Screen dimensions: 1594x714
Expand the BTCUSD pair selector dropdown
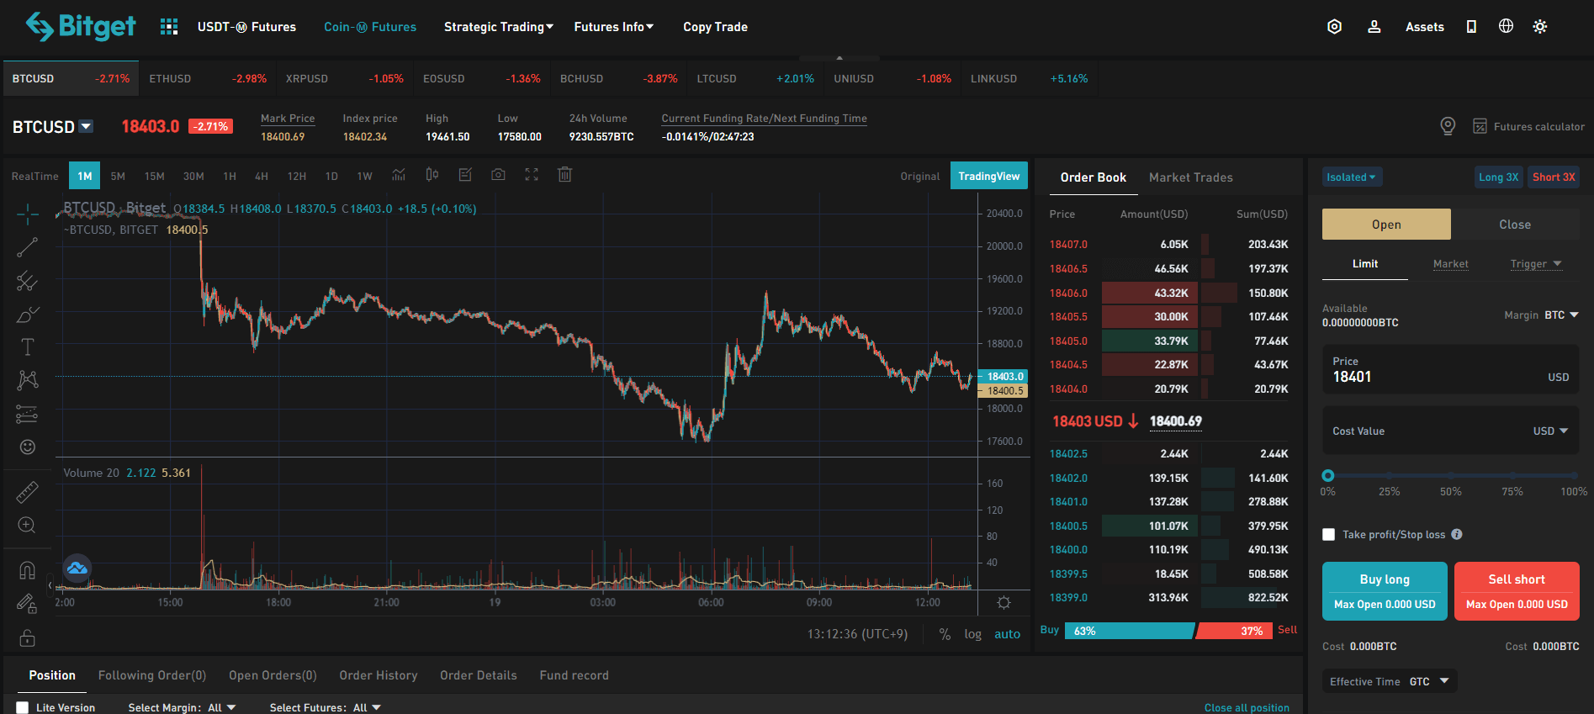86,126
